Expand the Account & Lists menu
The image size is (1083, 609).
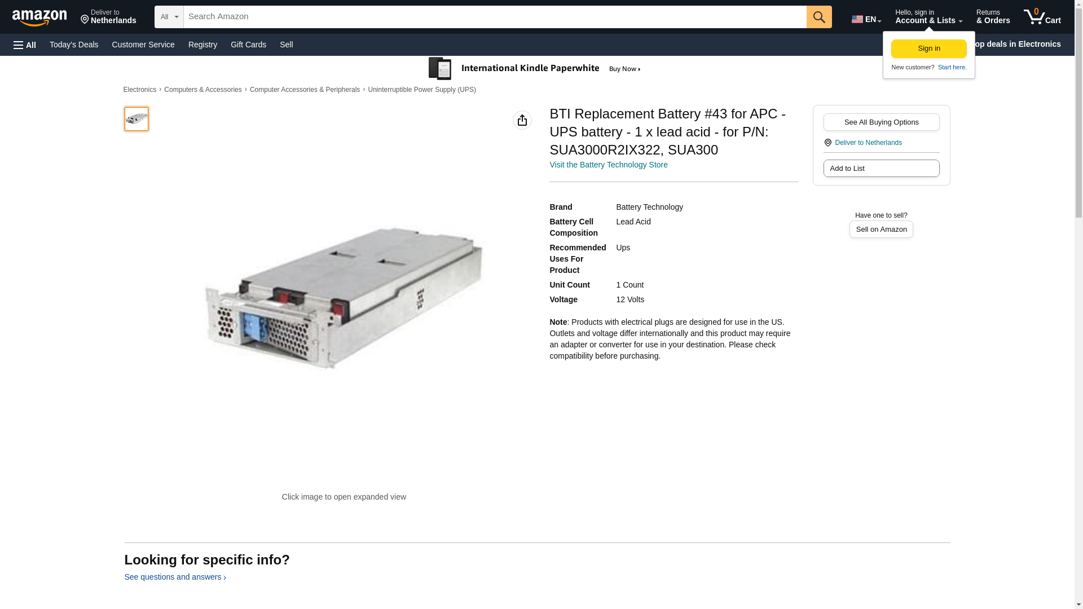tap(928, 17)
